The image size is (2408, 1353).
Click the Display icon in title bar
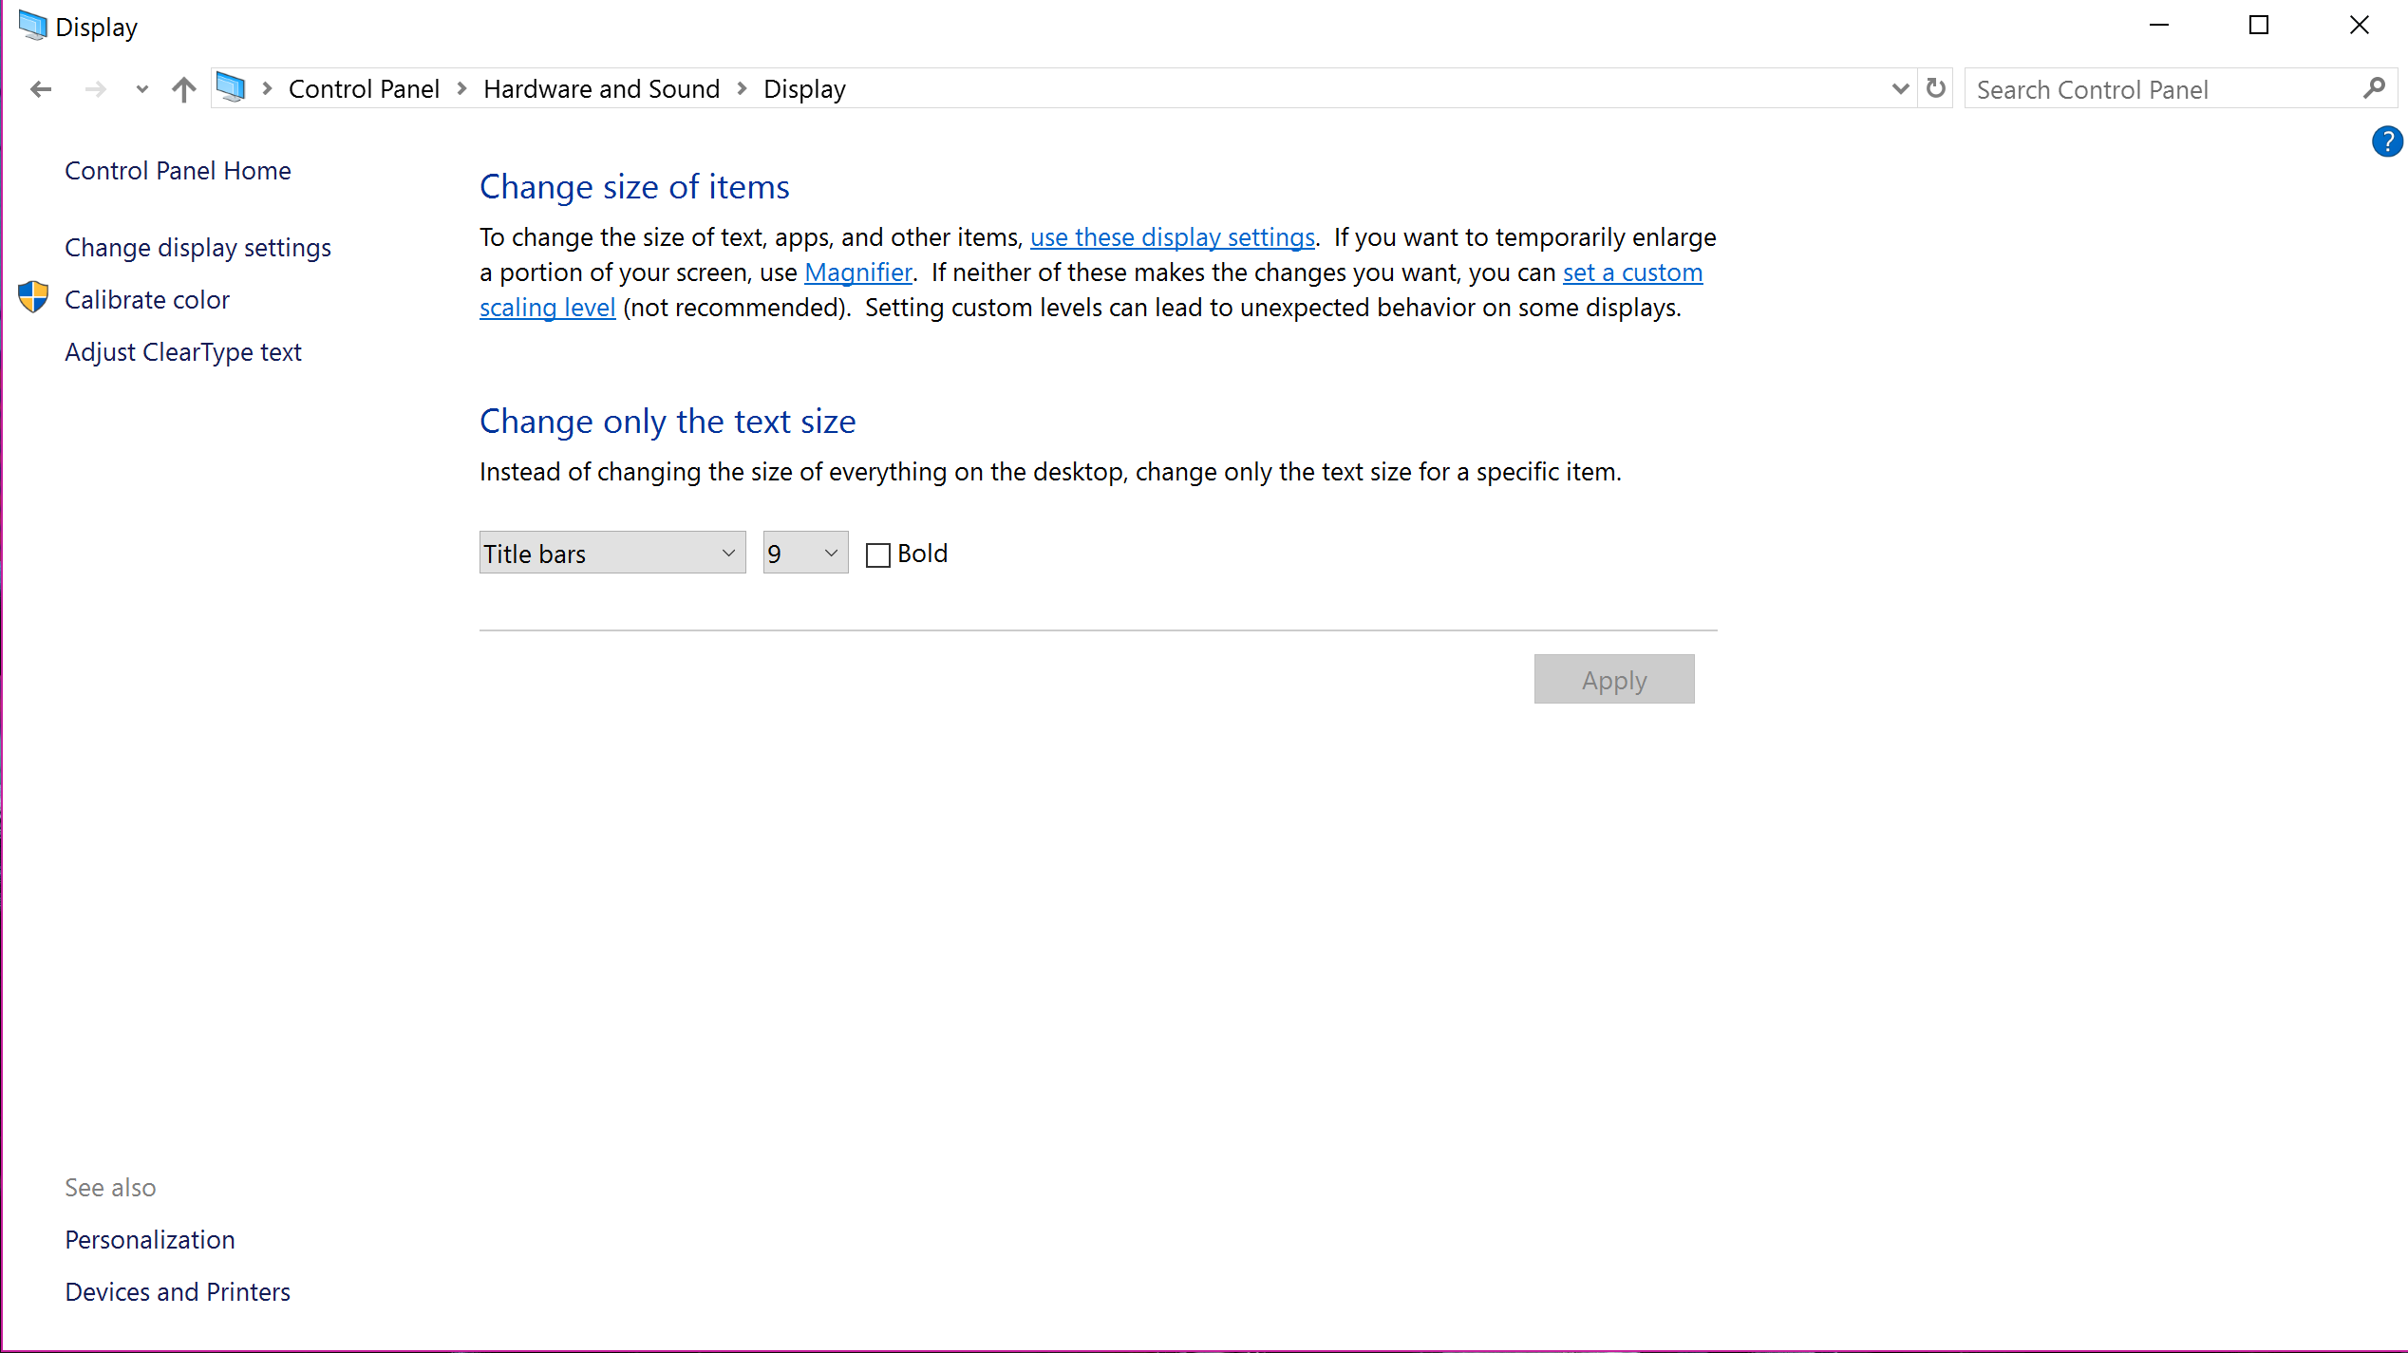pos(32,26)
